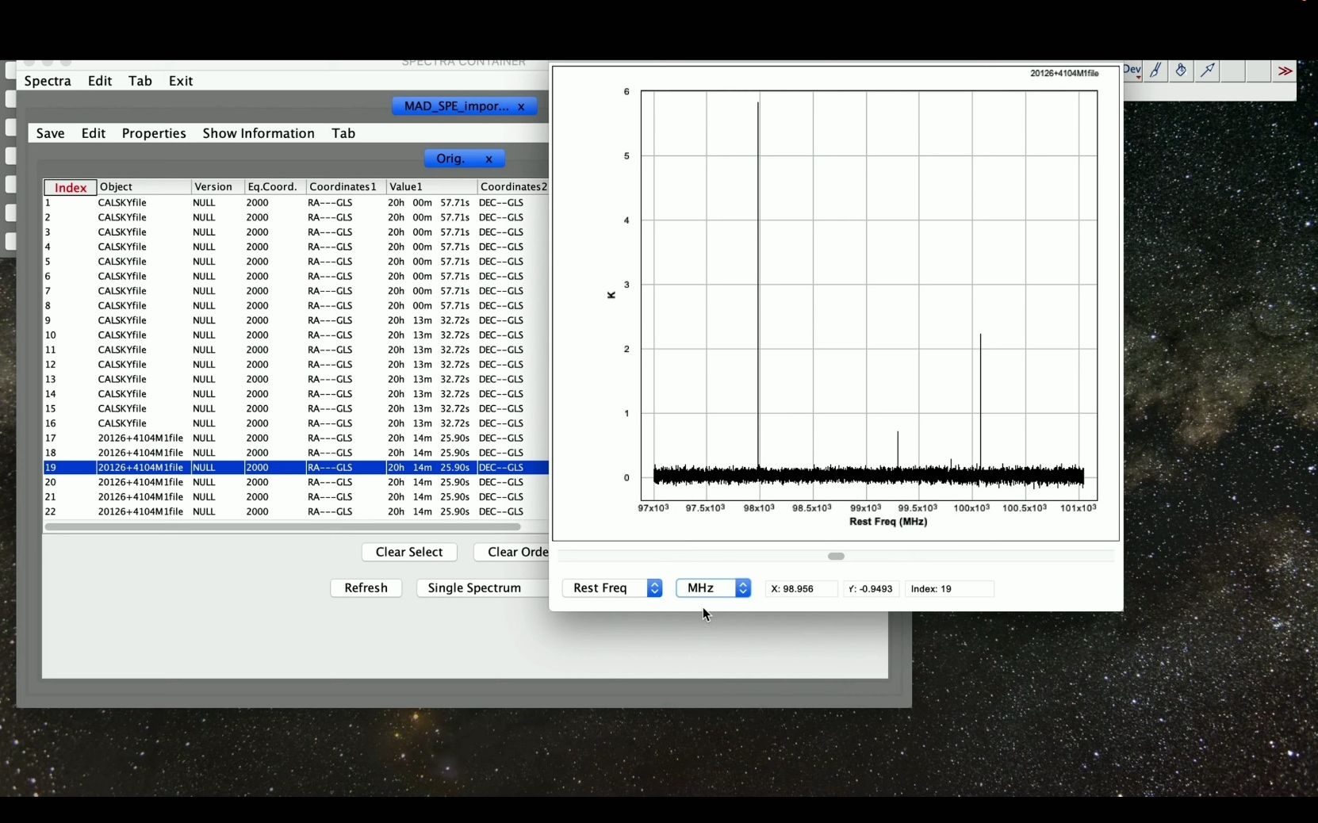
Task: Select the paintbrush tool in top toolbar
Action: [1156, 71]
